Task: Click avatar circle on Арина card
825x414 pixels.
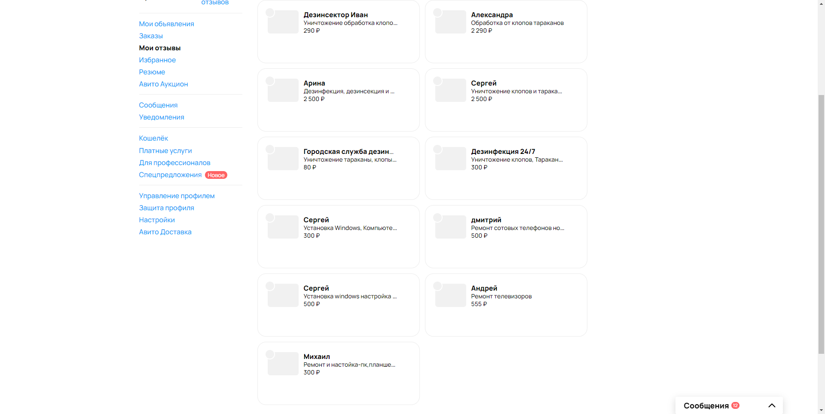Action: pos(270,81)
